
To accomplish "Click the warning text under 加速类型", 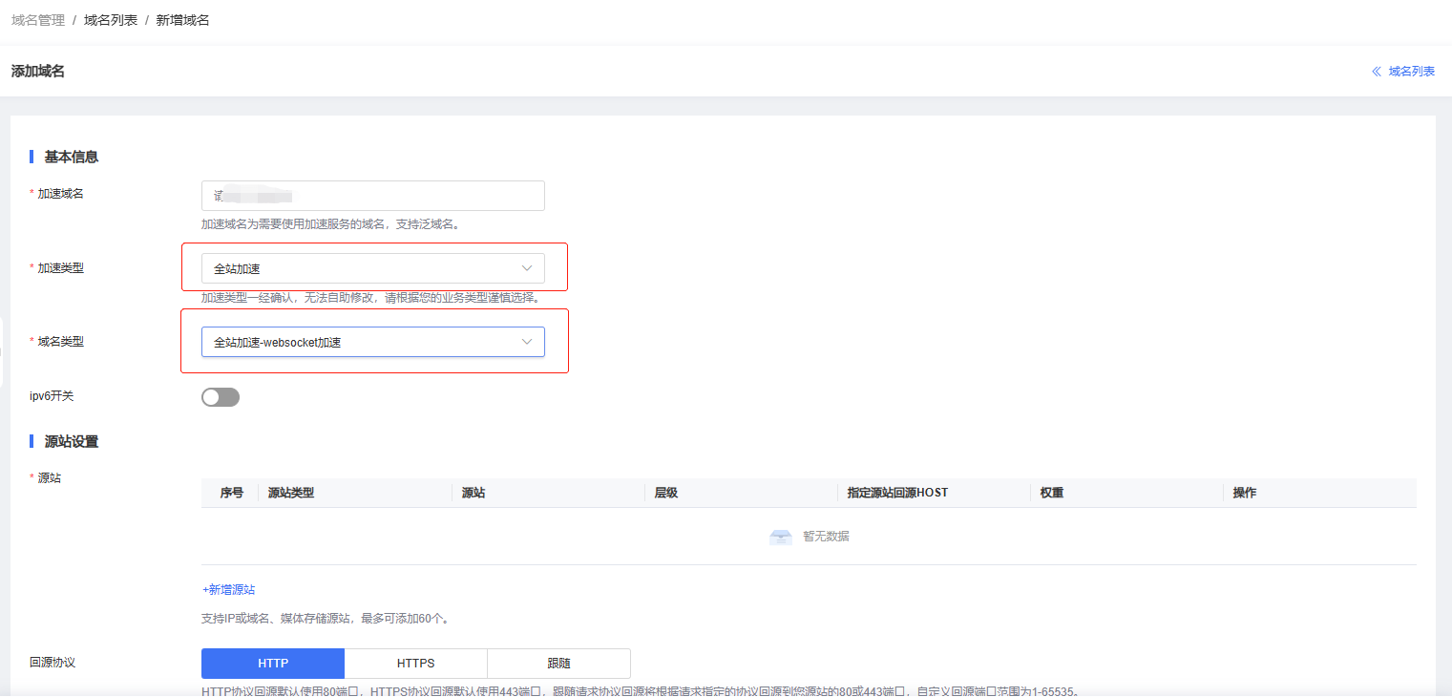I will click(x=371, y=298).
